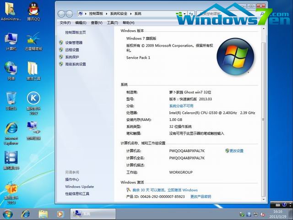Click the activate Windows now link
This screenshot has width=293, height=220.
(183, 190)
